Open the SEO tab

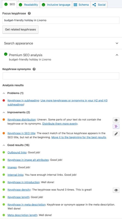(10, 4)
